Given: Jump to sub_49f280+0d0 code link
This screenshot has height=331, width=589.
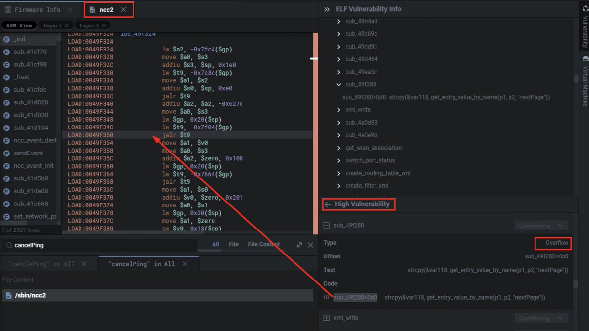Looking at the screenshot, I should pyautogui.click(x=355, y=297).
